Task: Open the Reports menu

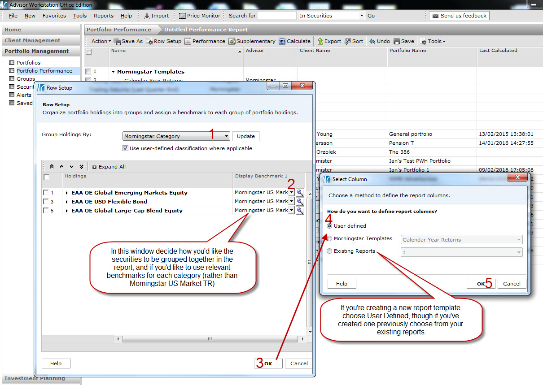Action: [x=103, y=16]
